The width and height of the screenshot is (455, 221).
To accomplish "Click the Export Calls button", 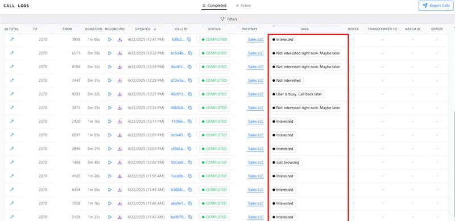I will [436, 6].
